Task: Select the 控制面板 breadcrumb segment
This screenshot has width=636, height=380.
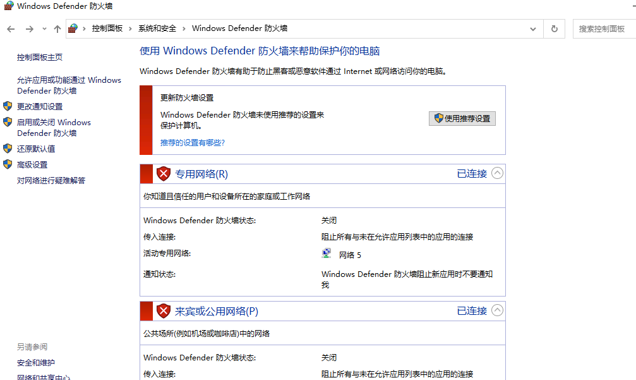Action: (x=107, y=28)
